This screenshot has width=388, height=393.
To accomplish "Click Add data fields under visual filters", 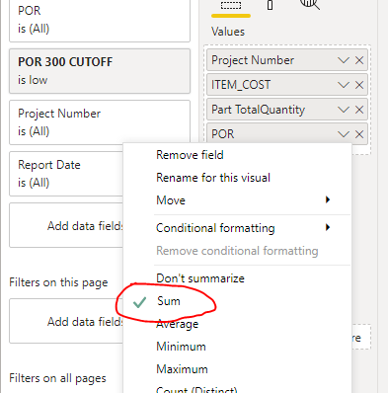I will tap(66, 225).
